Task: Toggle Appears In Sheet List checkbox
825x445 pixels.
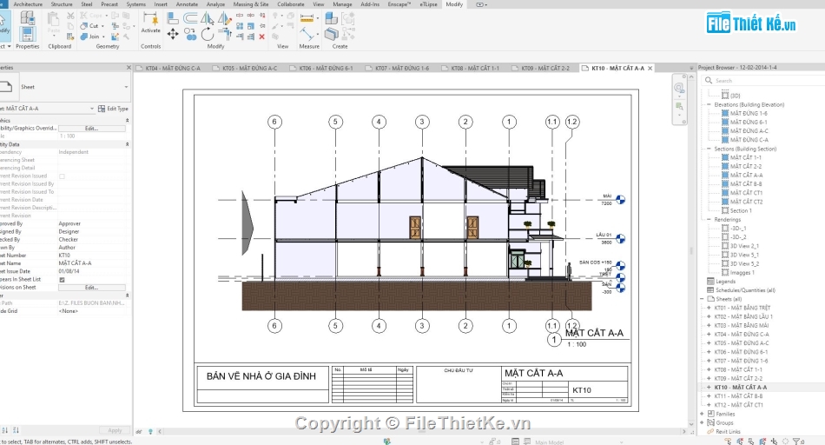Action: coord(62,280)
